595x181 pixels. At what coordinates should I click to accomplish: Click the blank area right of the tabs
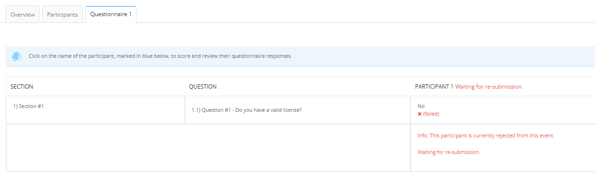coord(365,14)
